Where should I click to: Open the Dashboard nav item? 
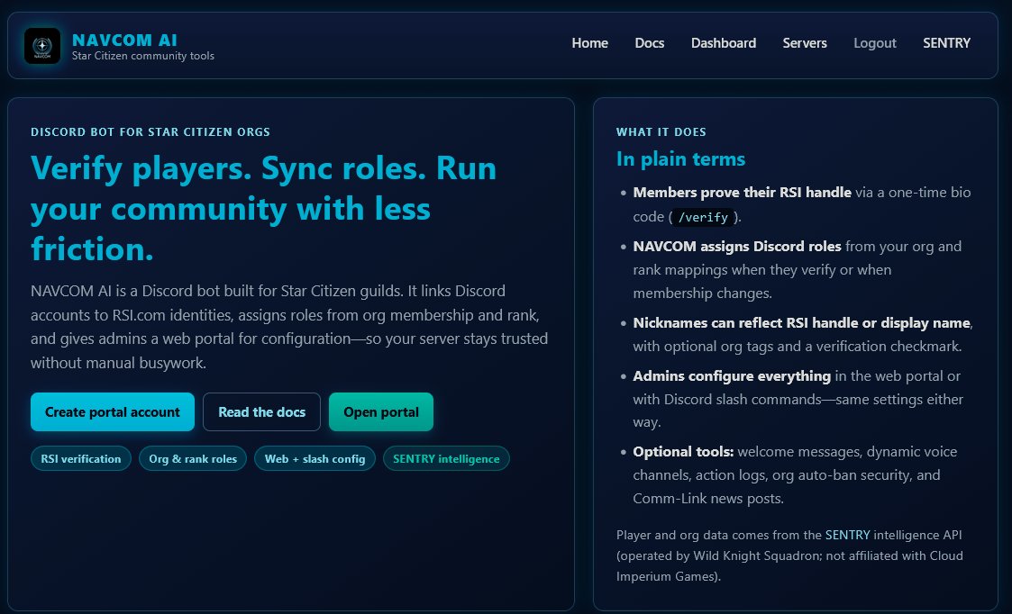[723, 43]
